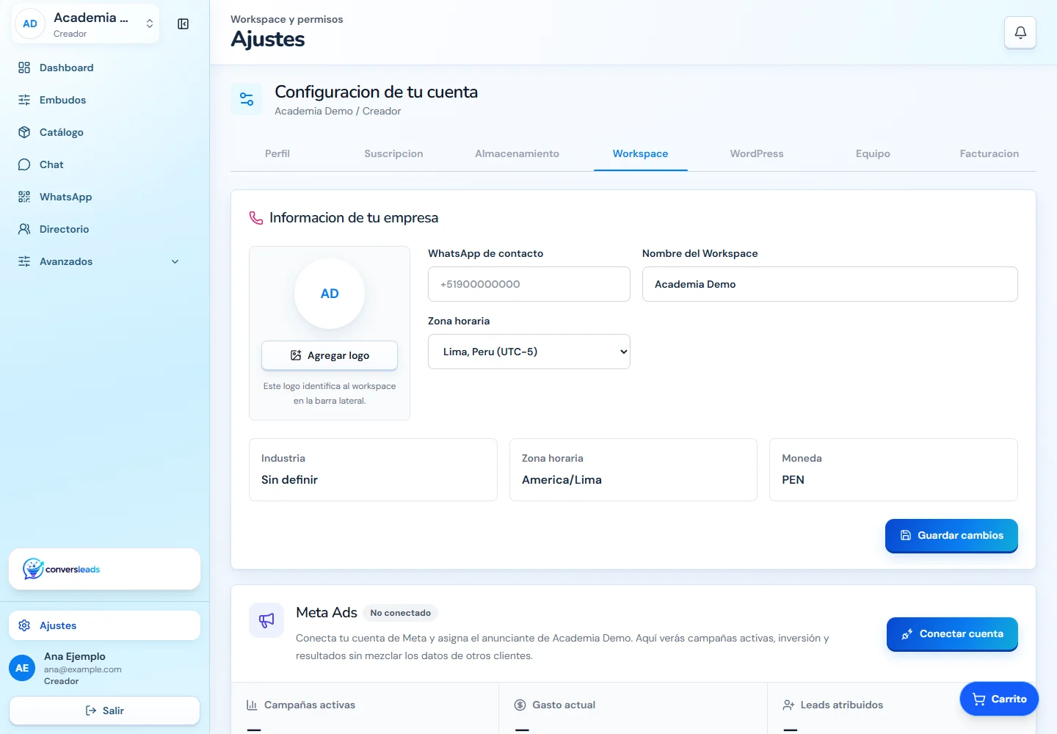Open the Almacenamiento tab
This screenshot has width=1057, height=734.
(517, 153)
